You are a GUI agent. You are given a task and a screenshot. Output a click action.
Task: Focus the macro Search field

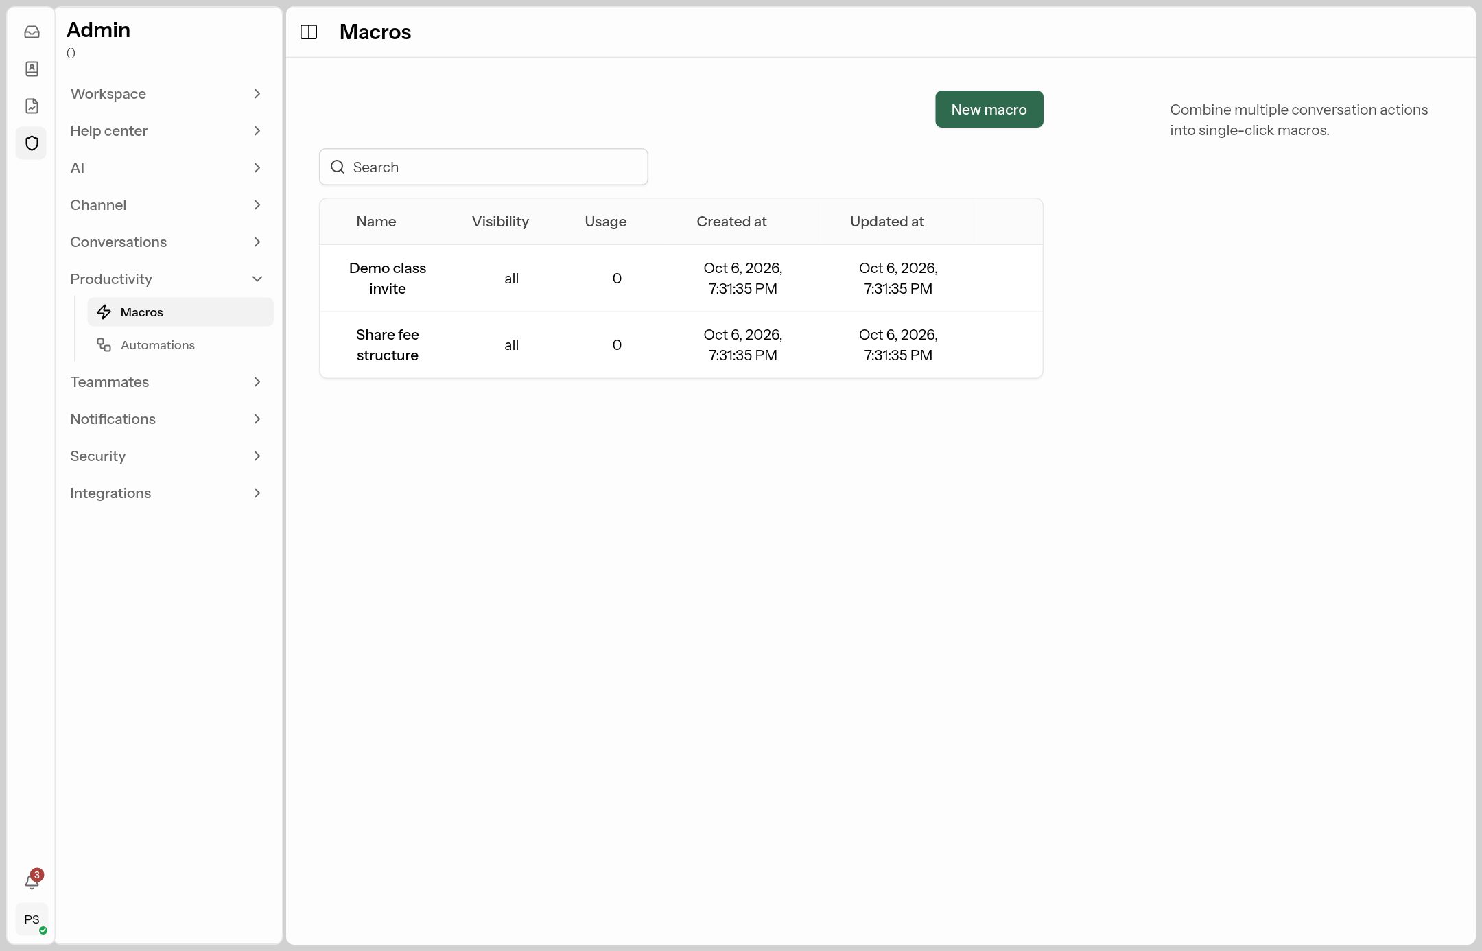click(483, 167)
